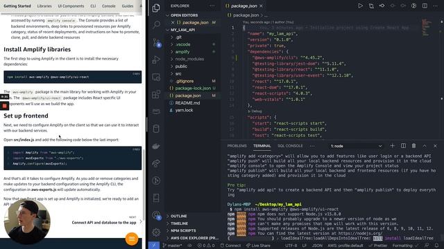Open the Explorer view in activity bar

(156, 8)
